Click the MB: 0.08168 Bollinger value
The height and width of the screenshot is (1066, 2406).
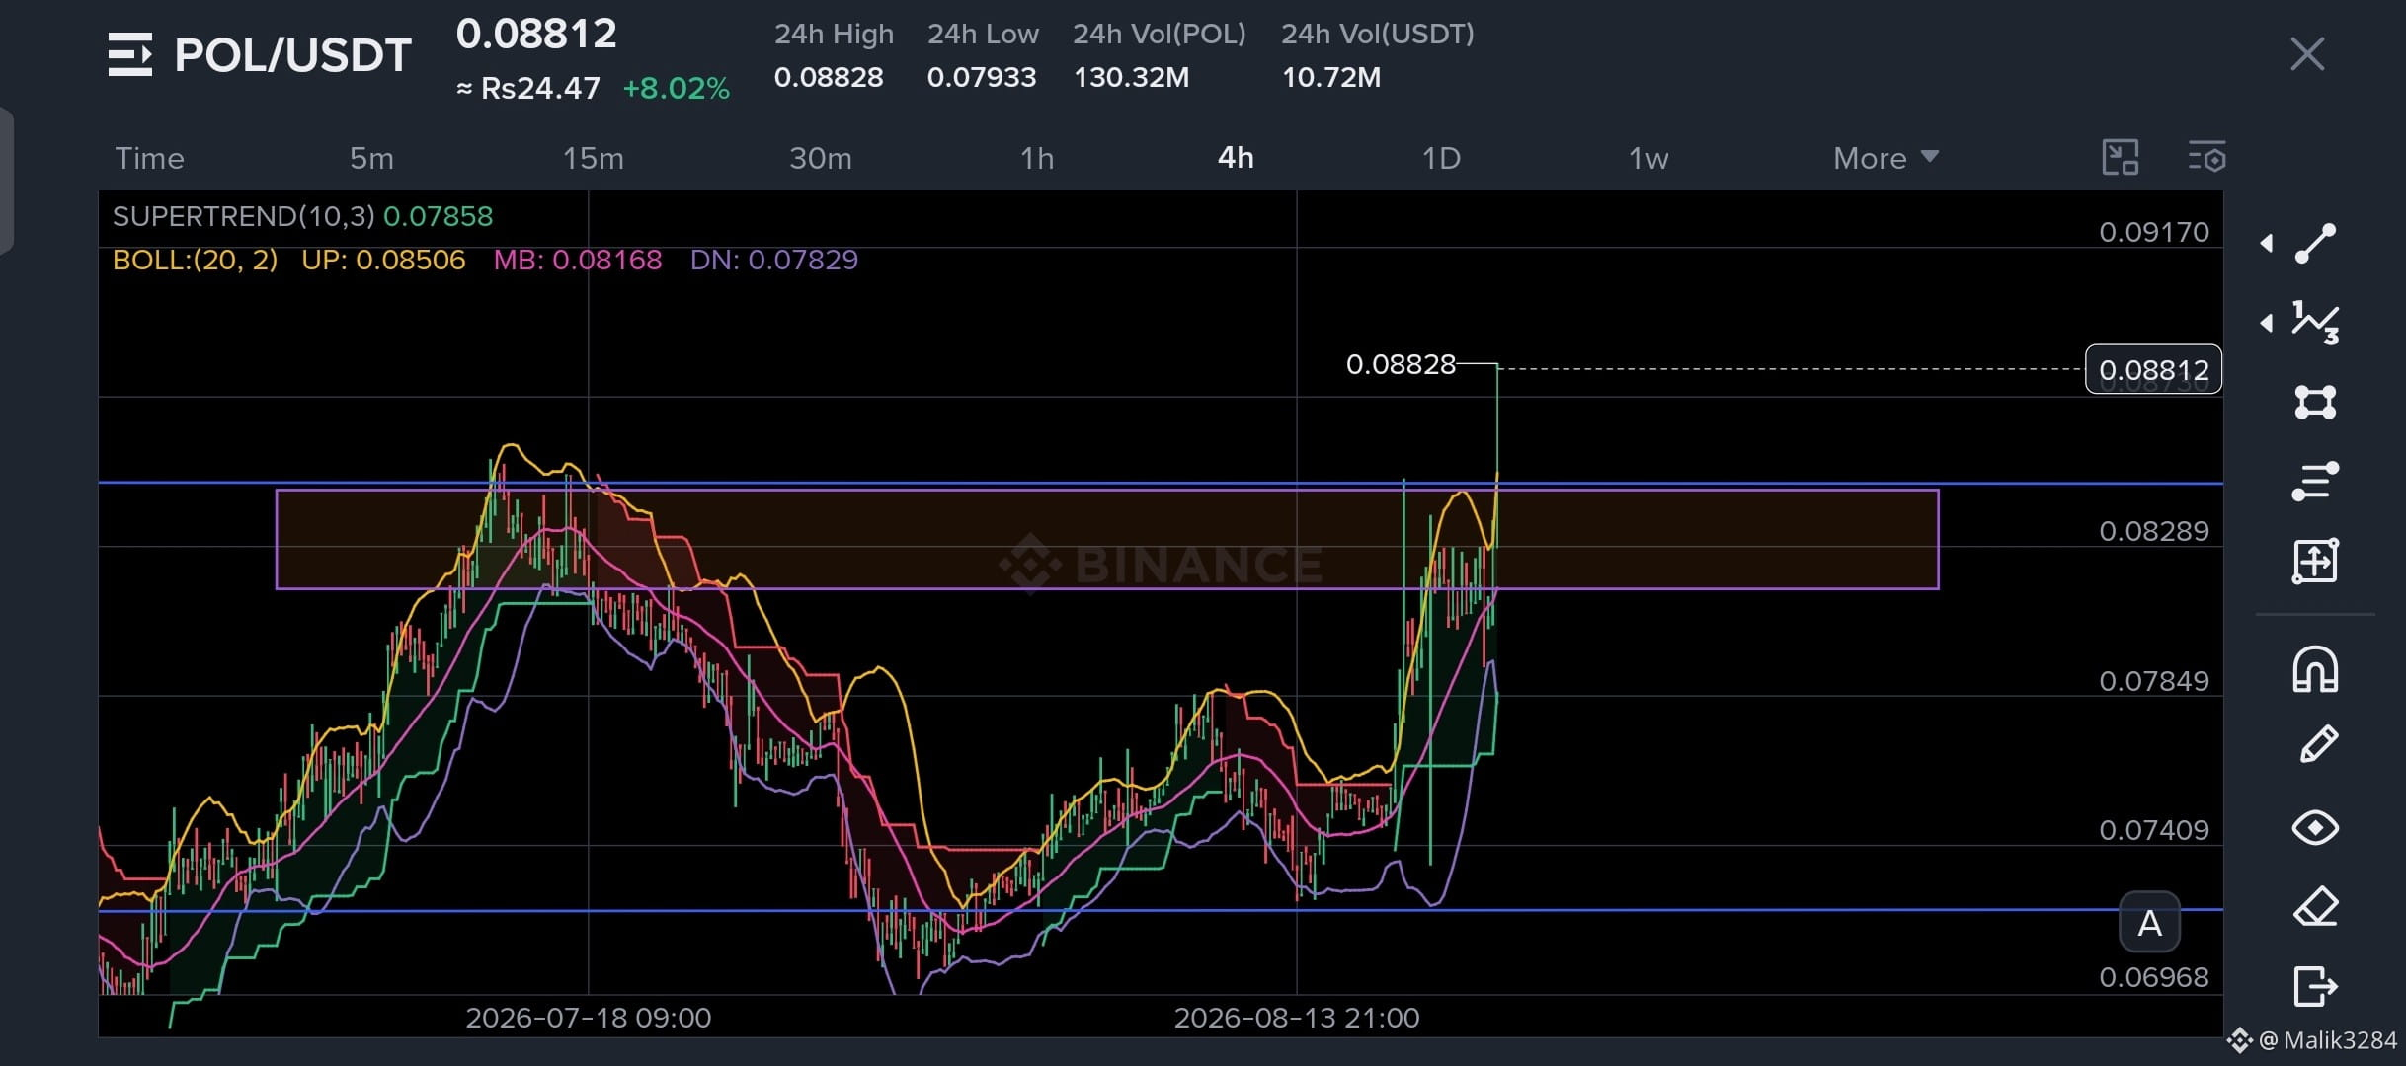tap(578, 260)
